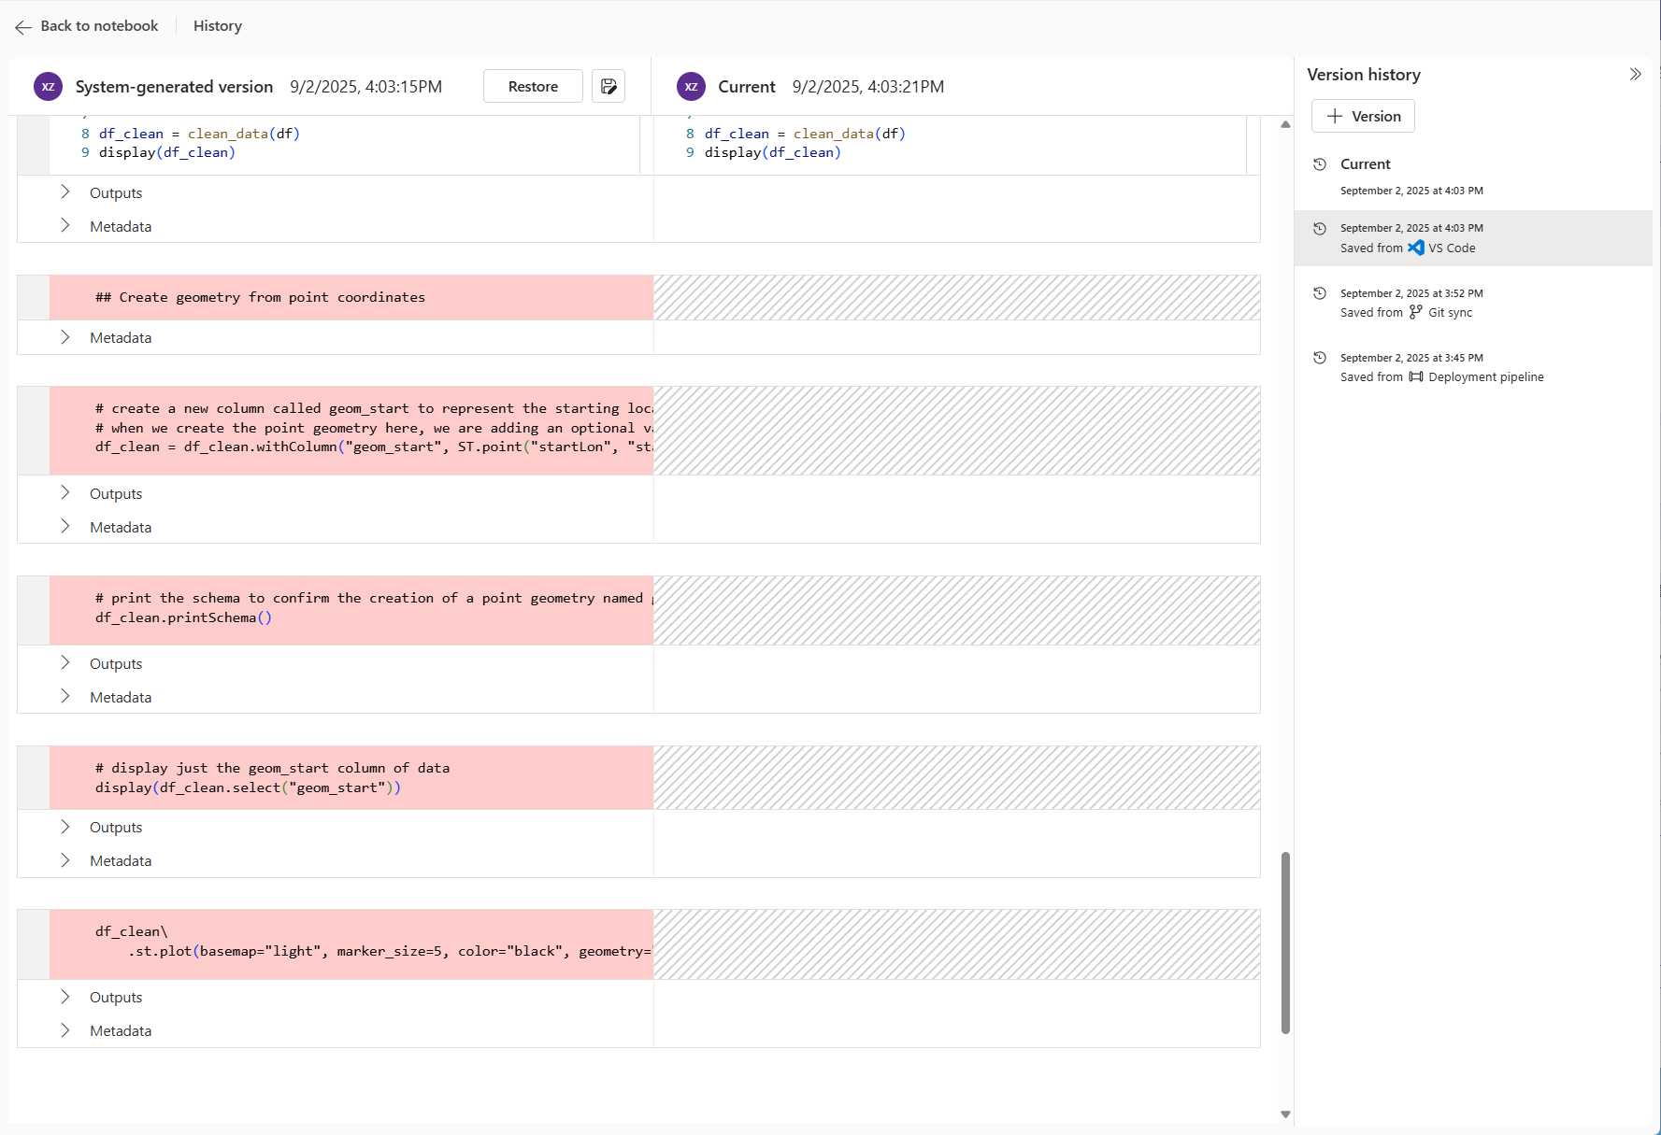Image resolution: width=1661 pixels, height=1135 pixels.
Task: Expand Outputs under the display geom_start cell
Action: click(65, 827)
